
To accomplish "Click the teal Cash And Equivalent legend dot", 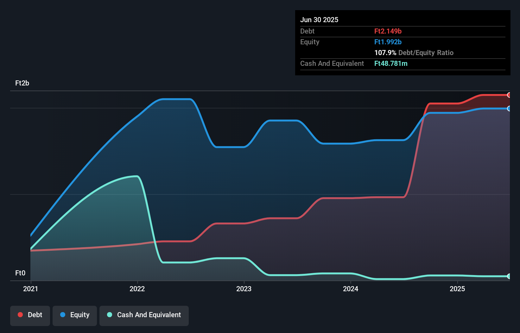I will 109,315.
